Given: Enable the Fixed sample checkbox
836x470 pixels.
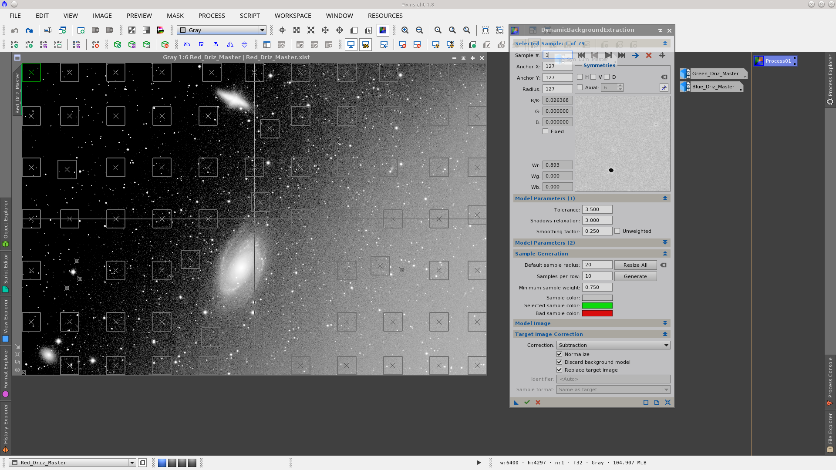Looking at the screenshot, I should [545, 131].
